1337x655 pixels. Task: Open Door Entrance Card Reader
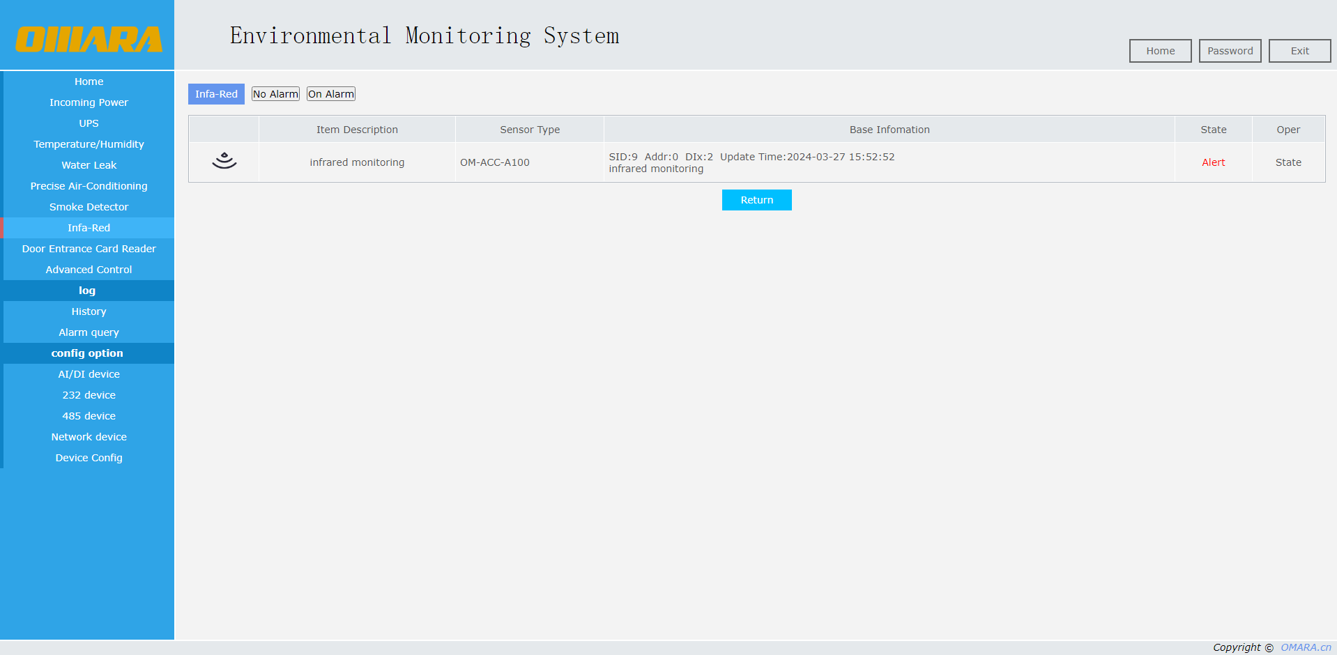(89, 249)
